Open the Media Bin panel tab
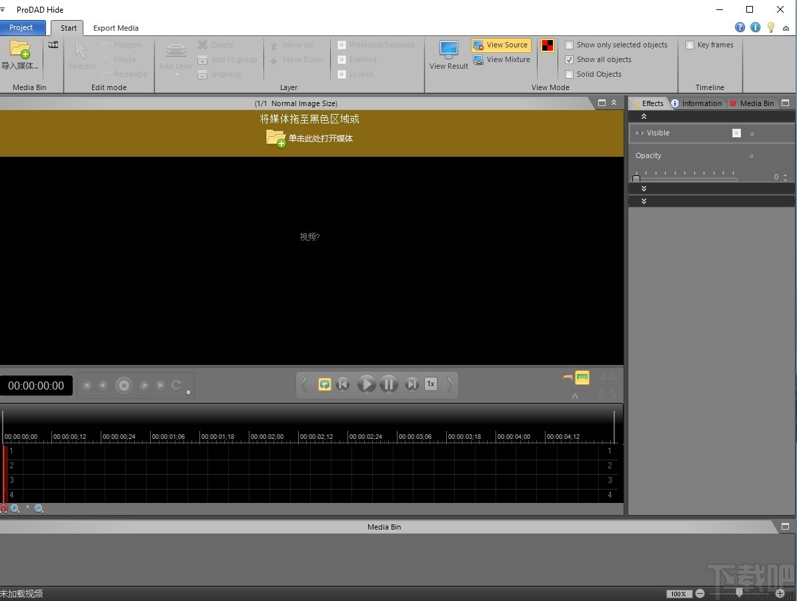797x601 pixels. (x=752, y=103)
